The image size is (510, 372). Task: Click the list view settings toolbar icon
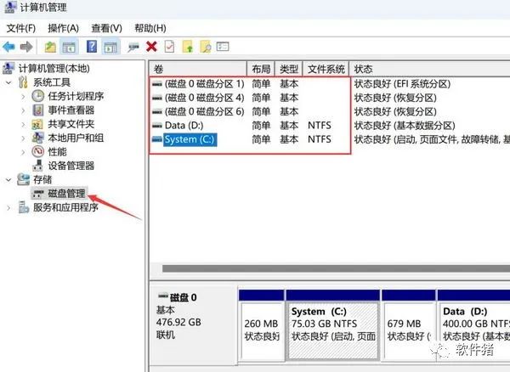tap(223, 47)
